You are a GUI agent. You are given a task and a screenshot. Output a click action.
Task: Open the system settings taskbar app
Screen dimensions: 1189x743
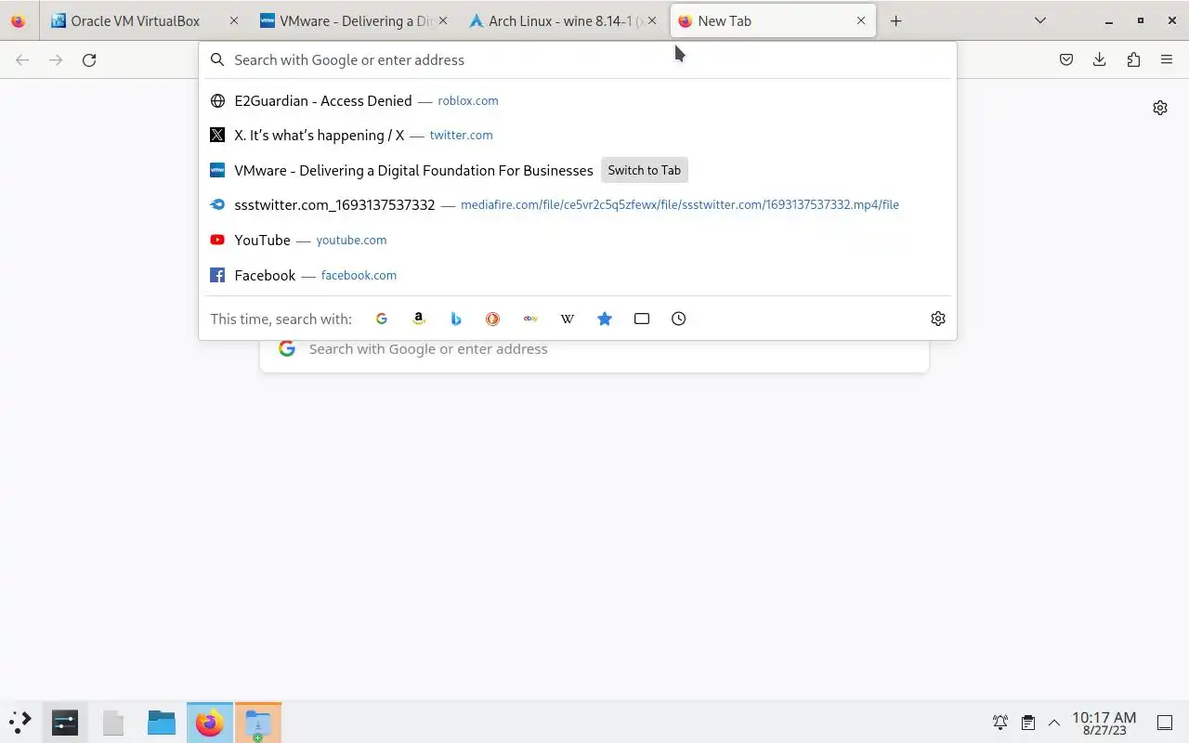tap(65, 722)
